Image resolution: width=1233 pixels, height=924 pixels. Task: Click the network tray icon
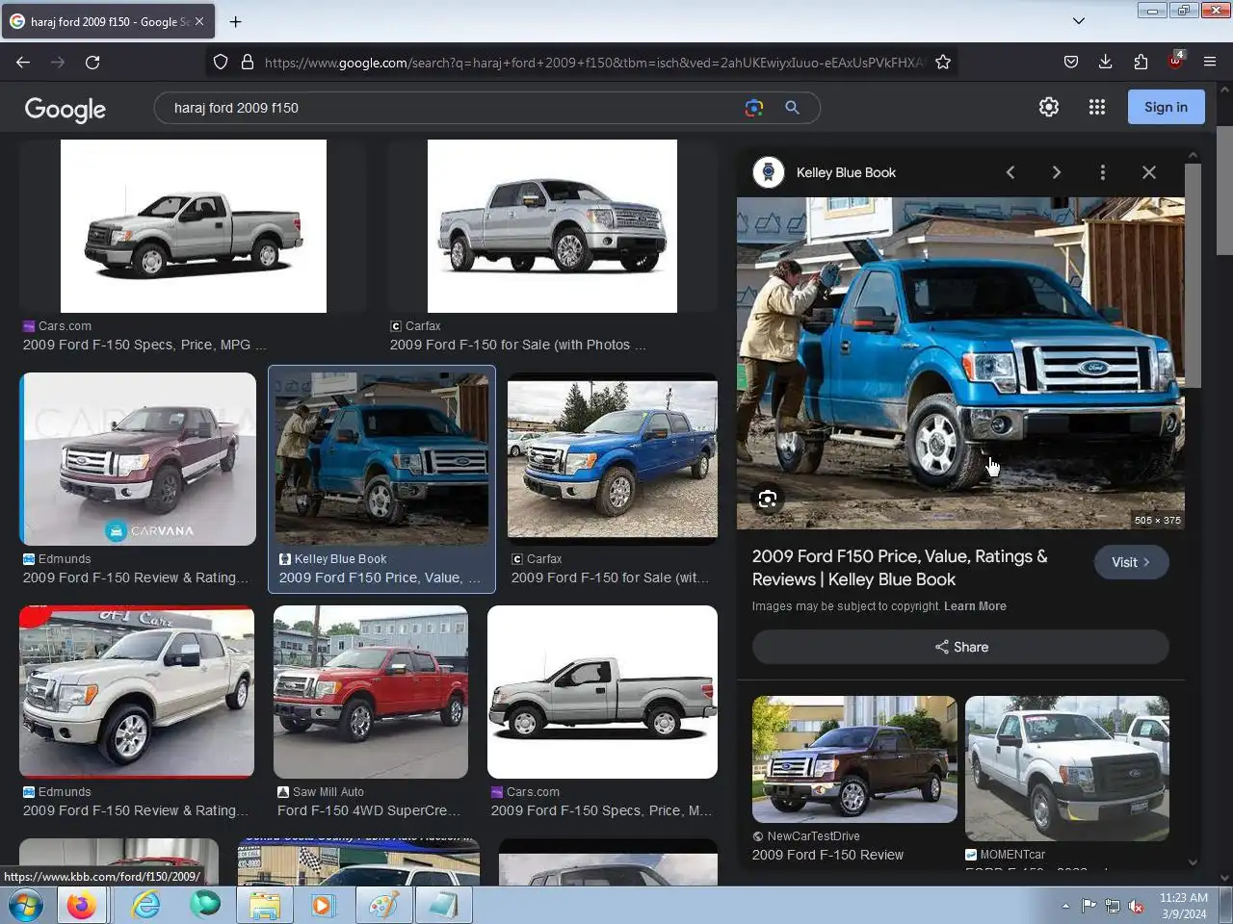1113,906
